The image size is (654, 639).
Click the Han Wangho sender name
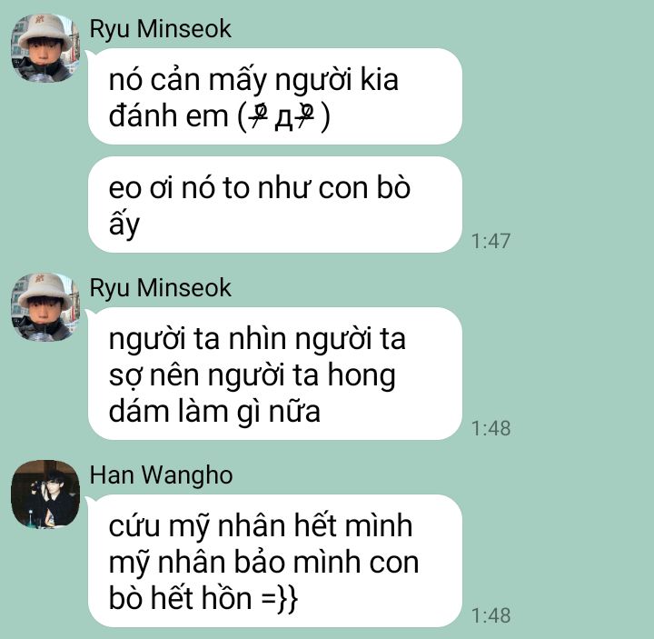161,475
